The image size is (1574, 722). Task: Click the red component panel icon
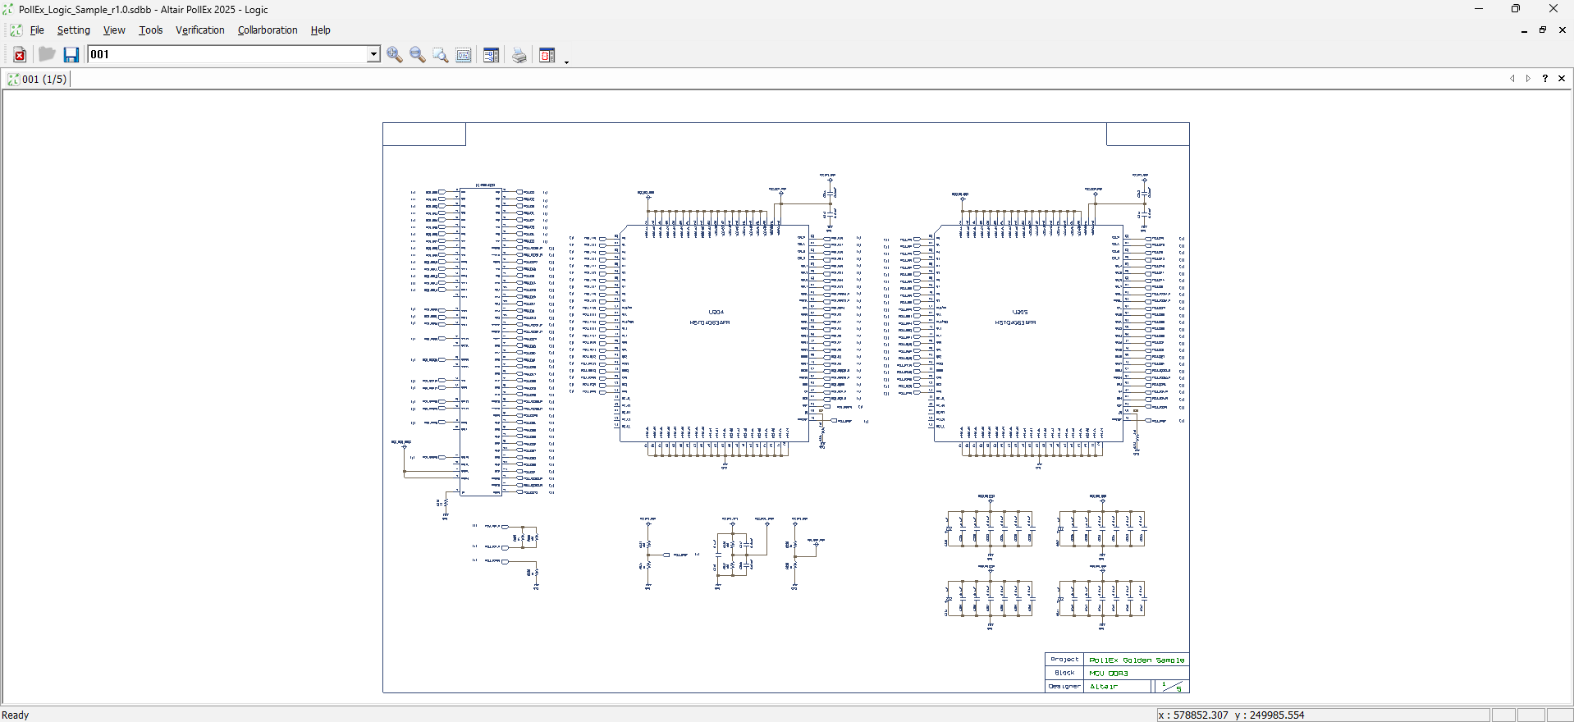[547, 55]
